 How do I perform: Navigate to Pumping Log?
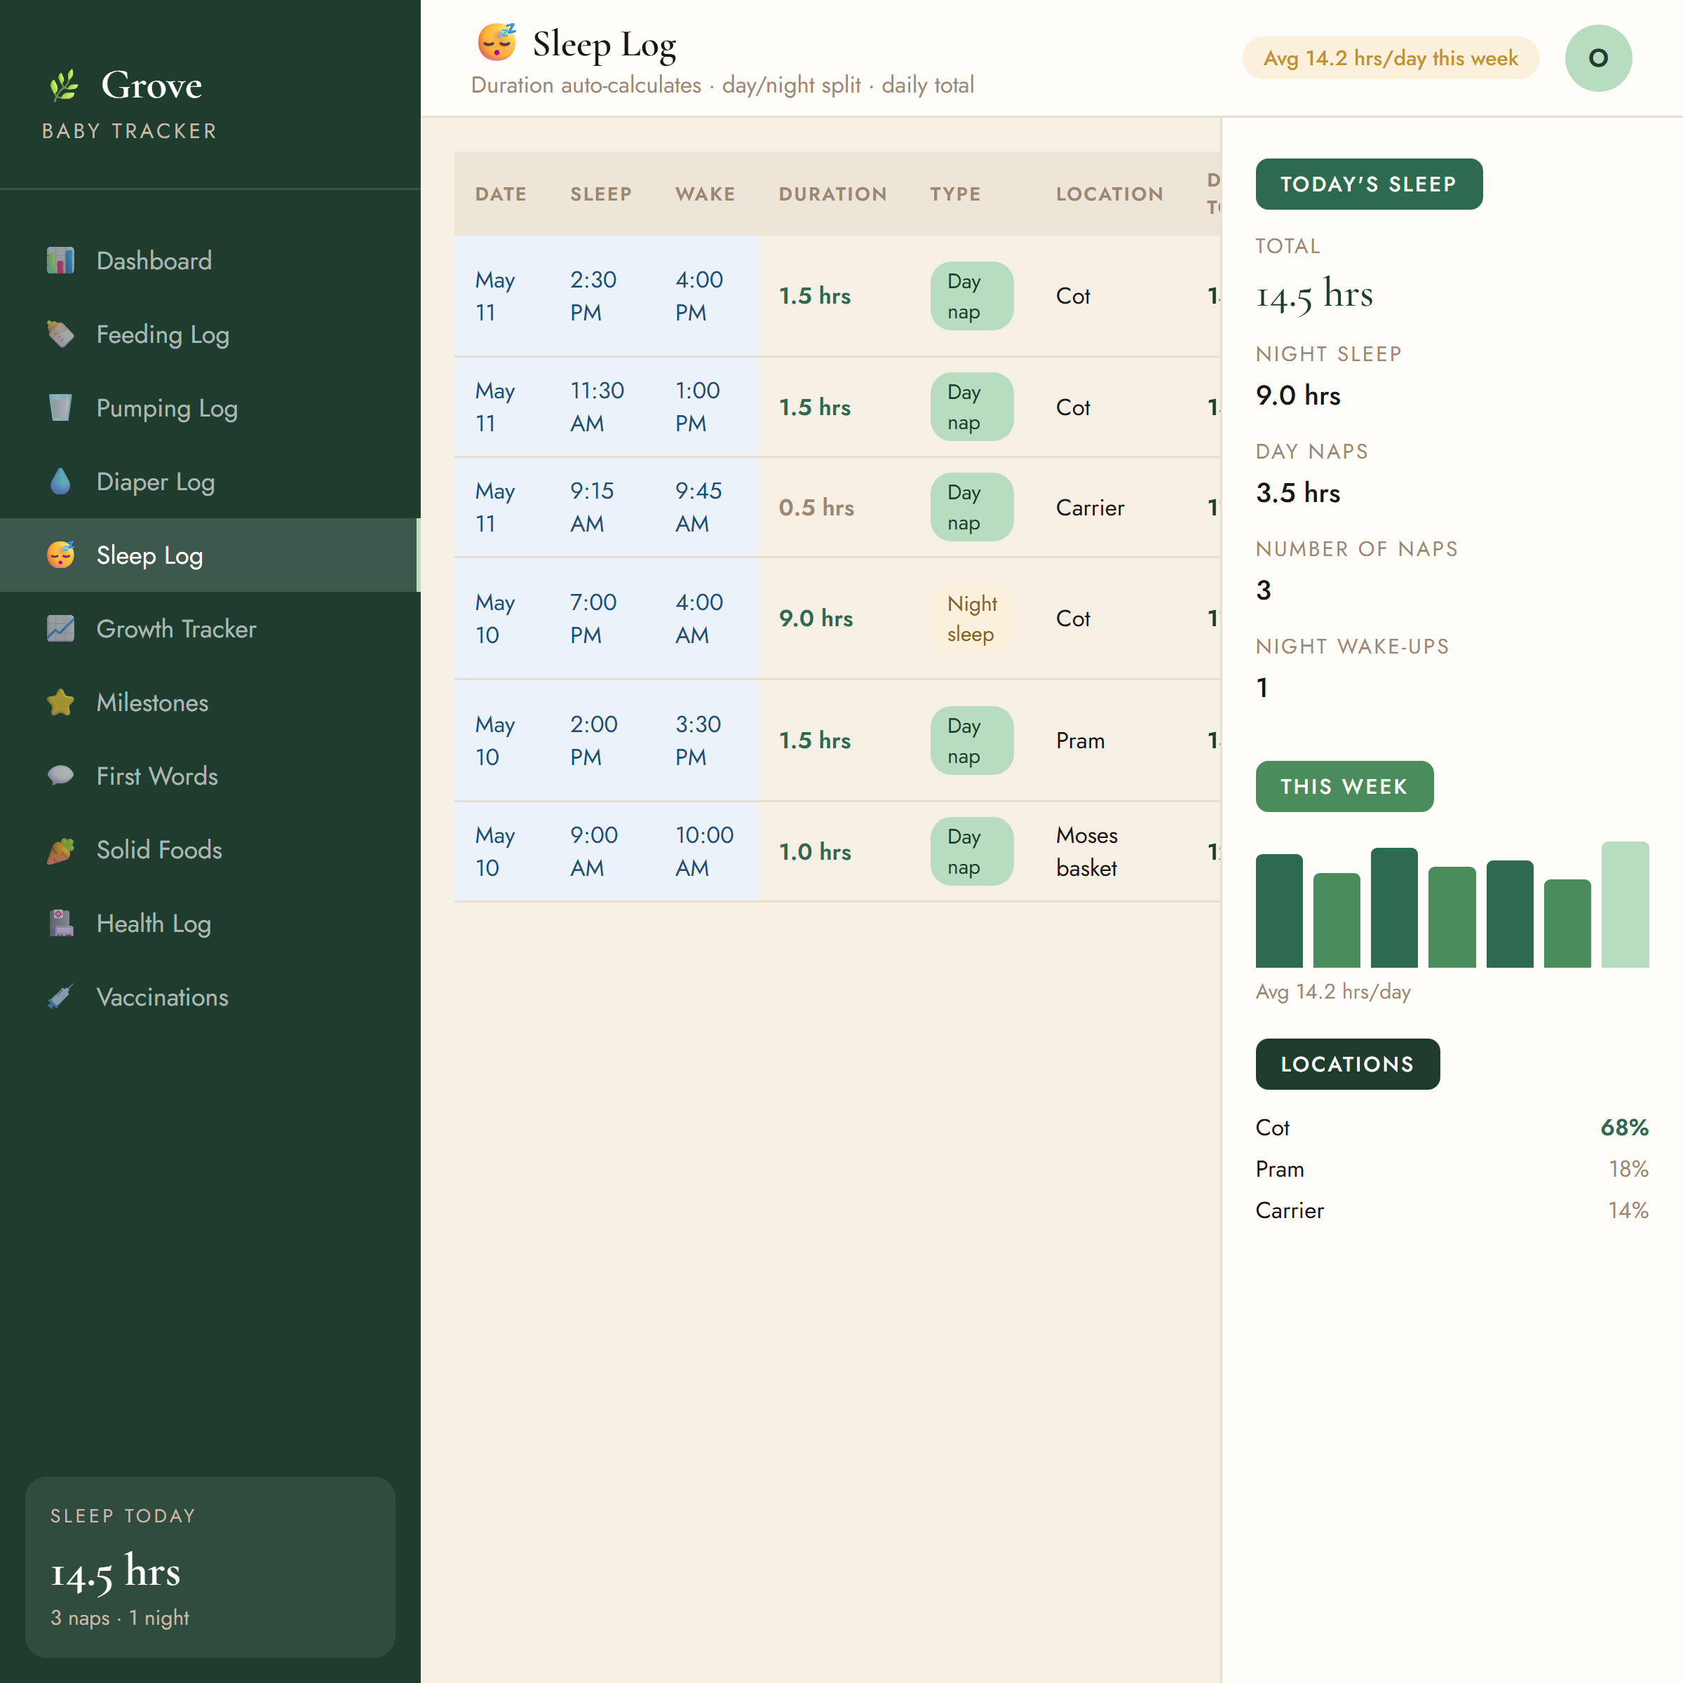[x=210, y=407]
